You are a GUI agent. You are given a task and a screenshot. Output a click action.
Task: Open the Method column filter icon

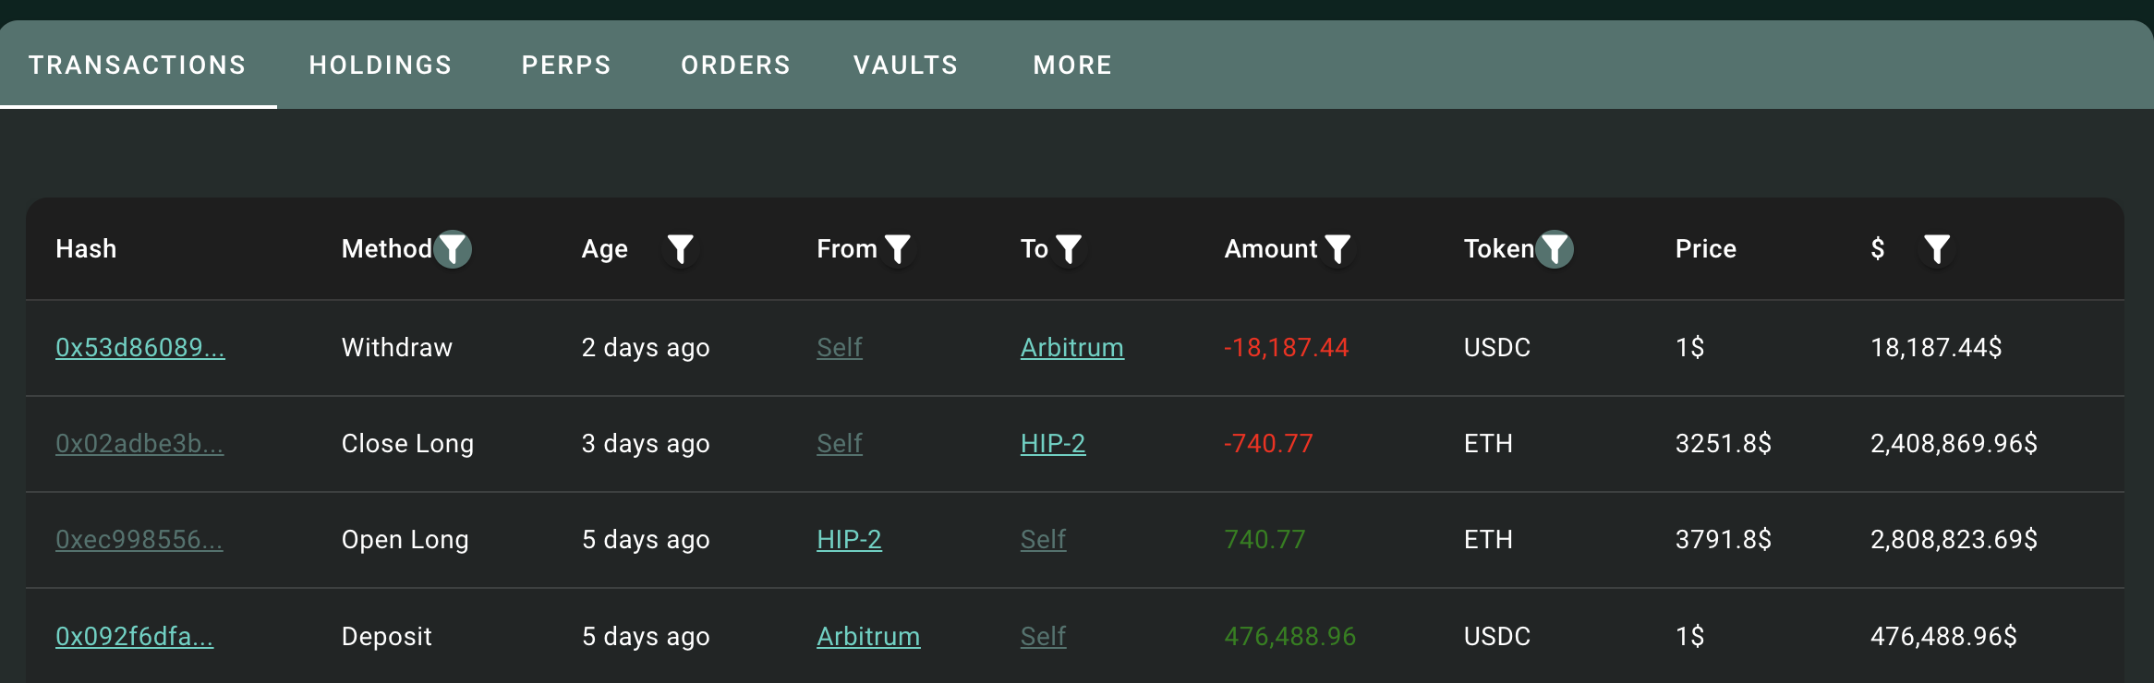click(x=453, y=249)
